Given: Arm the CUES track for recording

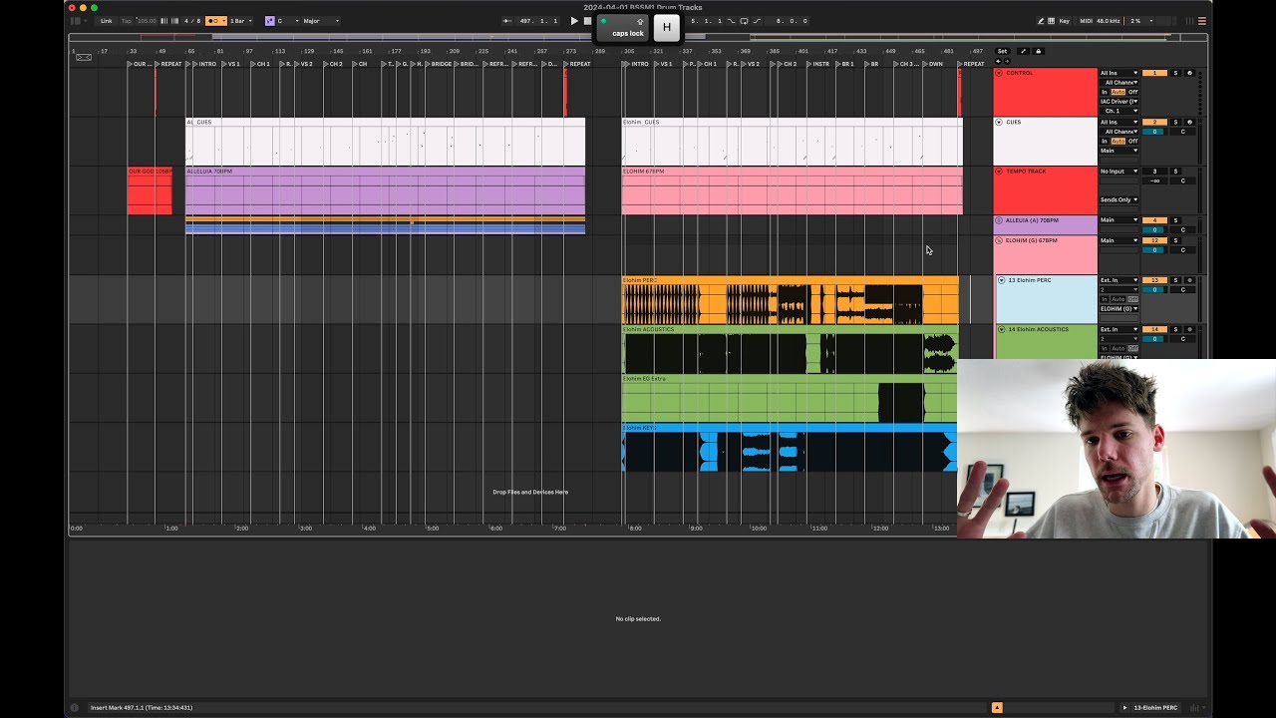Looking at the screenshot, I should click(x=1189, y=122).
